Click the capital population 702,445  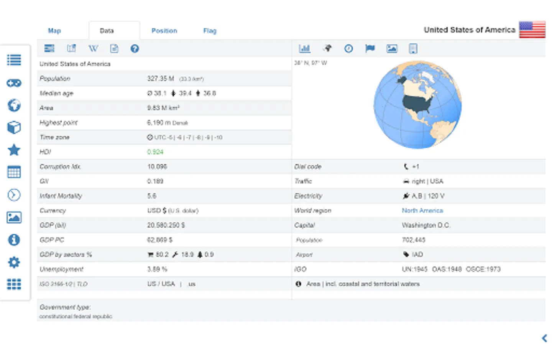tap(414, 240)
